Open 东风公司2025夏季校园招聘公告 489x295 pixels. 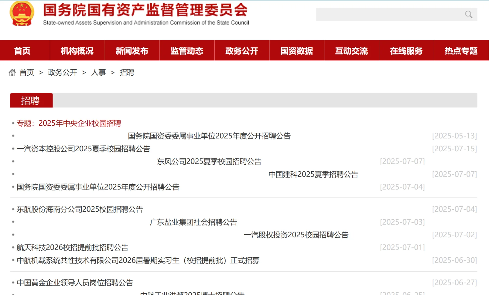click(x=209, y=161)
